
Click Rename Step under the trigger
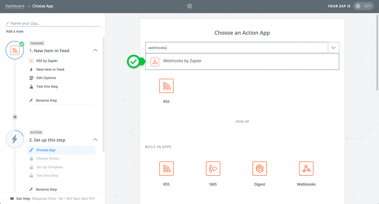[x=46, y=100]
